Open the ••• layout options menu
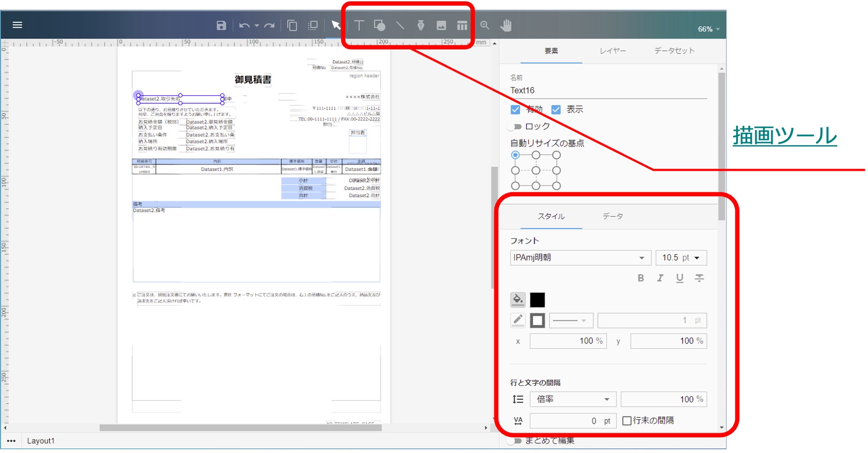 (x=12, y=441)
